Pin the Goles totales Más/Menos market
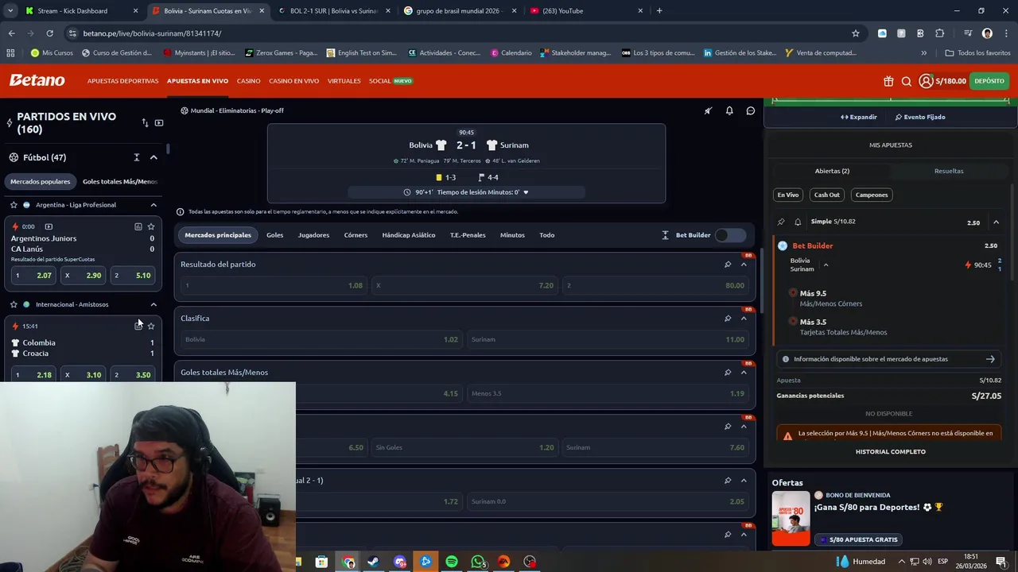This screenshot has width=1018, height=572. 728,373
